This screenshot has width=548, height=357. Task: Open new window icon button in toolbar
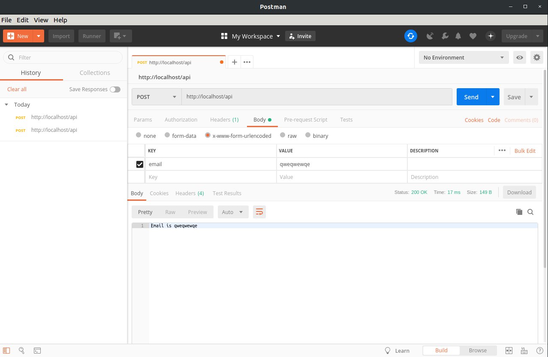120,36
